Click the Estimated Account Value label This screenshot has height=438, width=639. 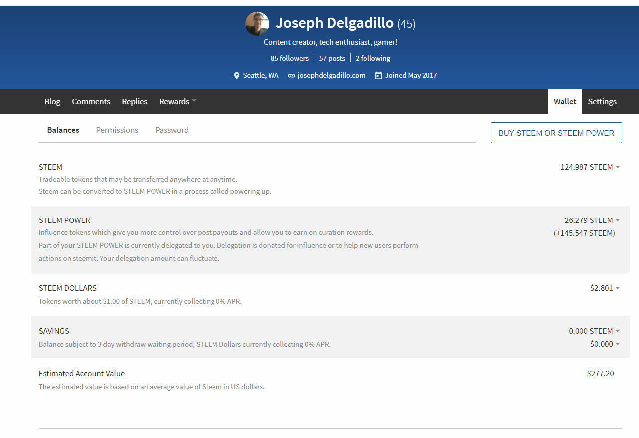point(82,373)
